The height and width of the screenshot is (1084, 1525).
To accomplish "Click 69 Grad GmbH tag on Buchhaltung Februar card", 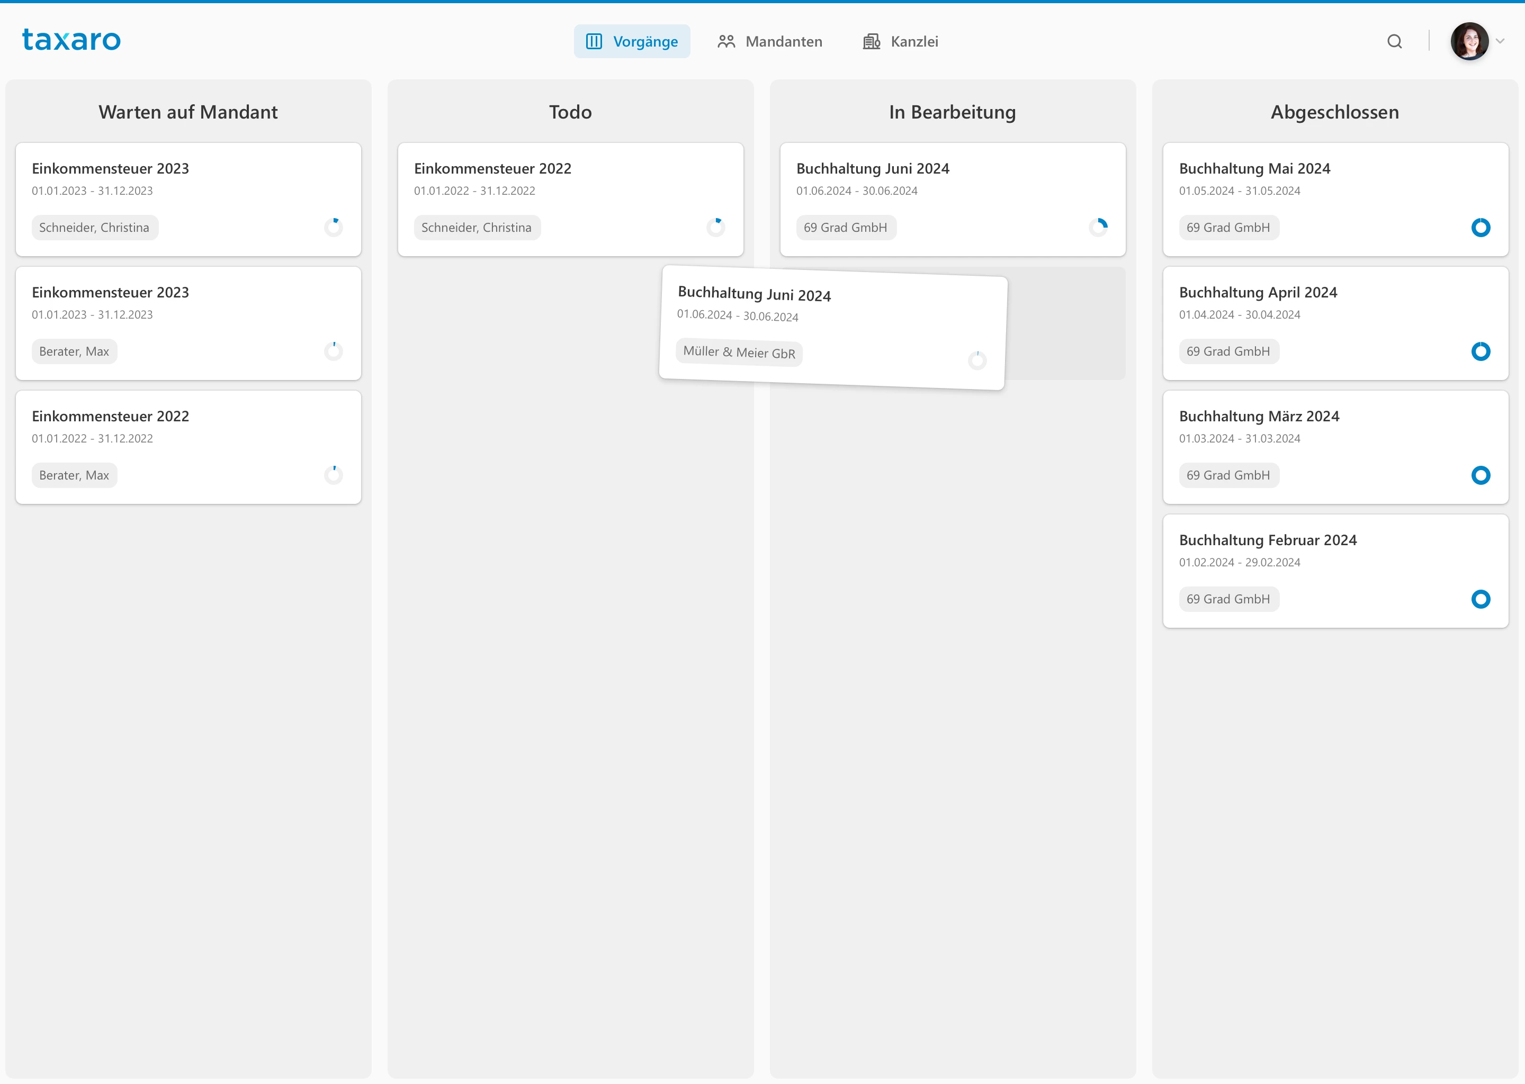I will coord(1228,599).
